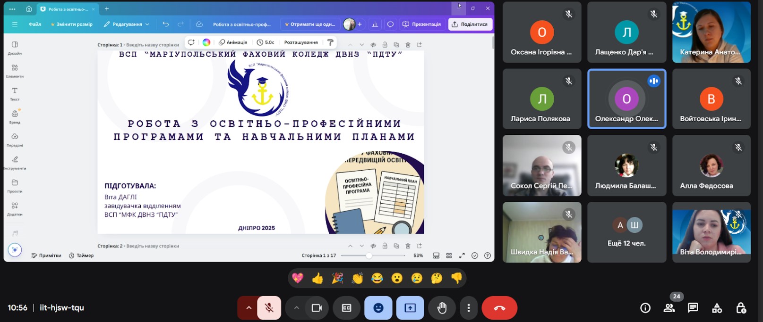The height and width of the screenshot is (322, 763).
Task: Open the Projects (Проєкти) panel
Action: tap(15, 186)
